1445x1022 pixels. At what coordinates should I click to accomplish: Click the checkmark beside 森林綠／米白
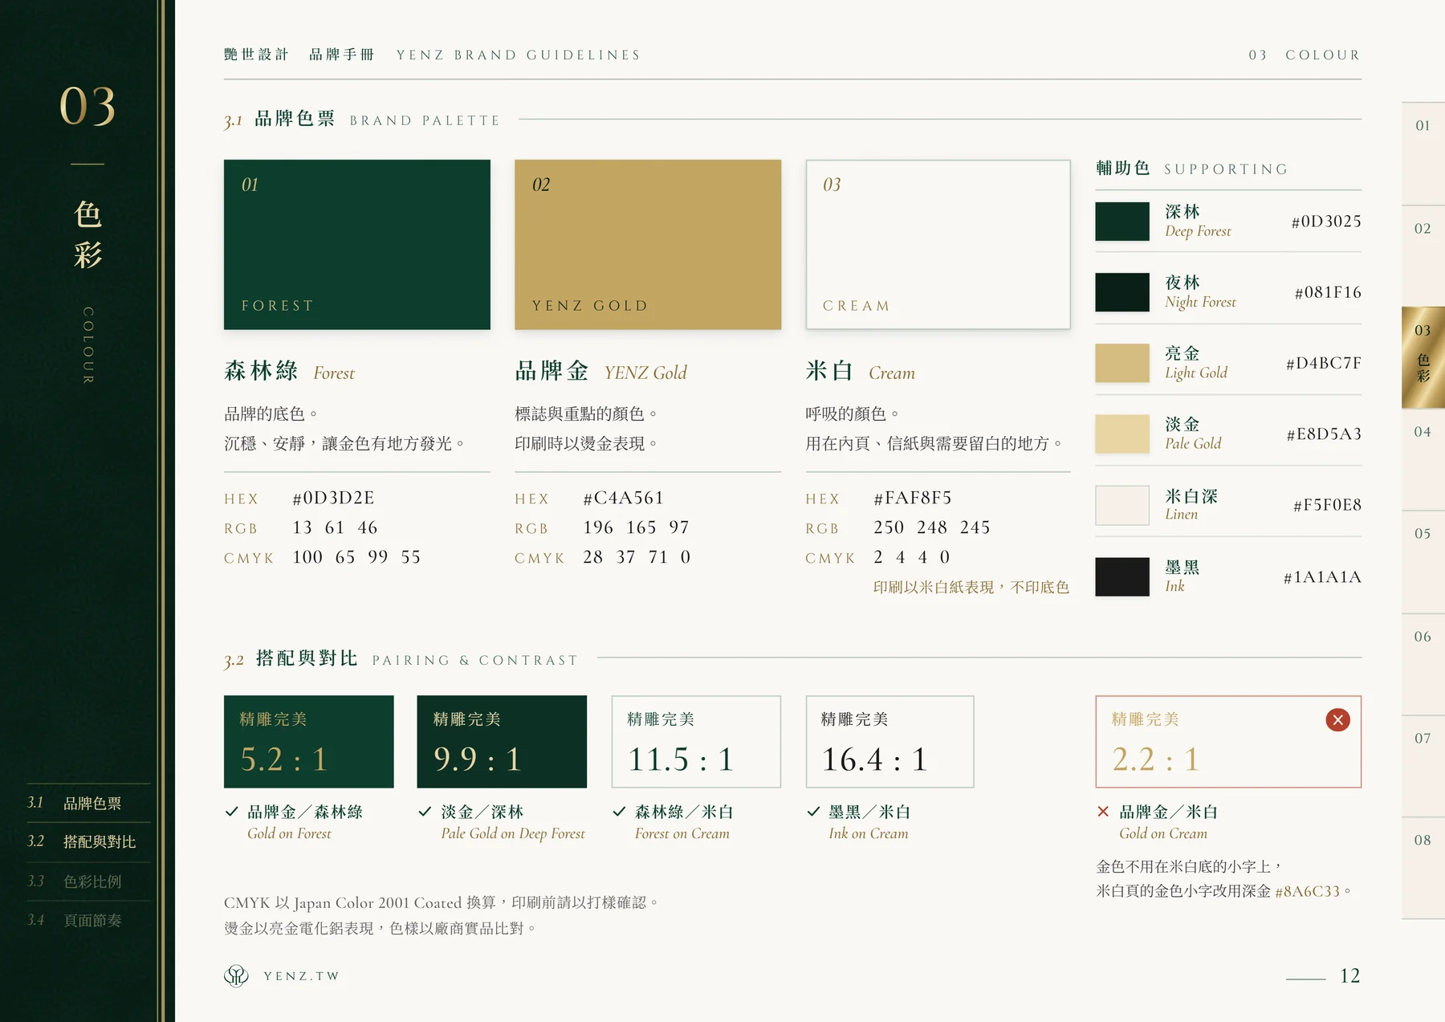(620, 812)
